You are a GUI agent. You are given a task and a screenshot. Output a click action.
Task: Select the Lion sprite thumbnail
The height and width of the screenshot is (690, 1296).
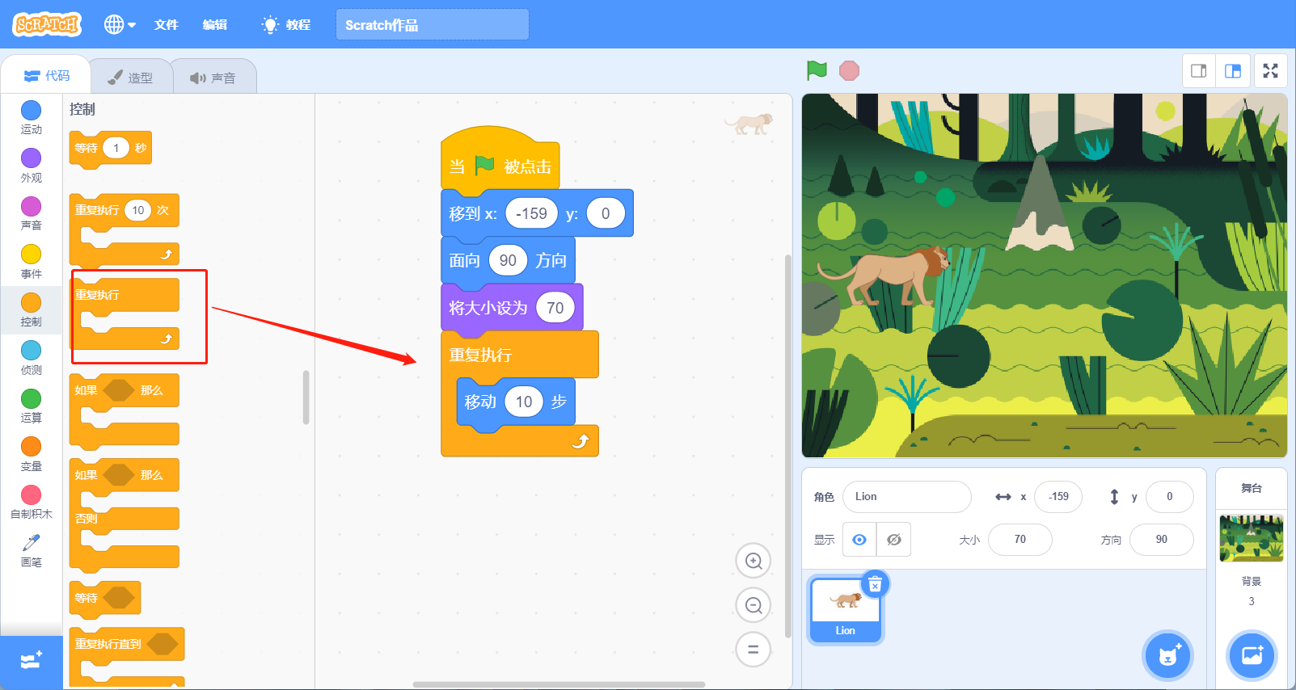click(x=845, y=610)
